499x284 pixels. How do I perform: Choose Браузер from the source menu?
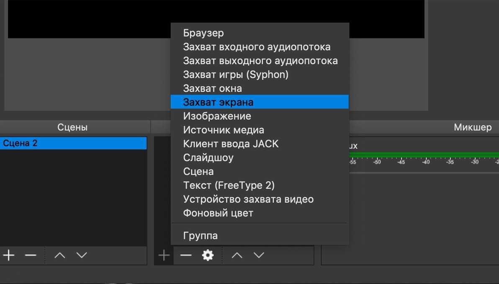(203, 33)
